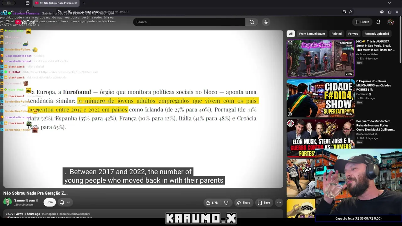
Task: Click the 37,991 views text
Action: tap(14, 214)
